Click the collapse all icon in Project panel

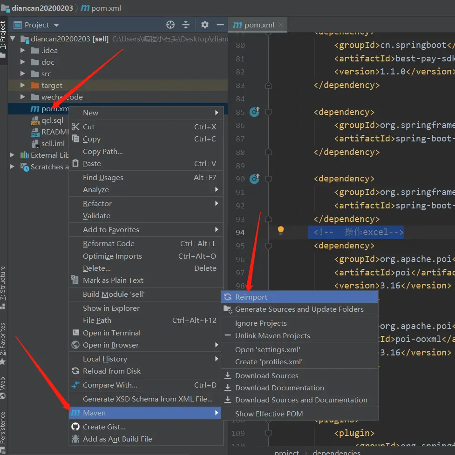pos(186,25)
